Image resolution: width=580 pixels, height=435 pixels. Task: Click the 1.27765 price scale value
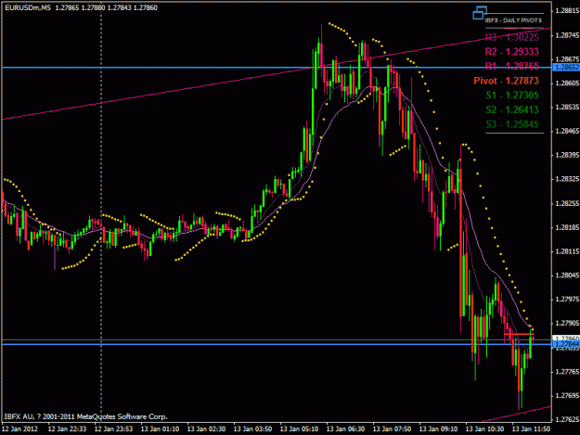567,371
